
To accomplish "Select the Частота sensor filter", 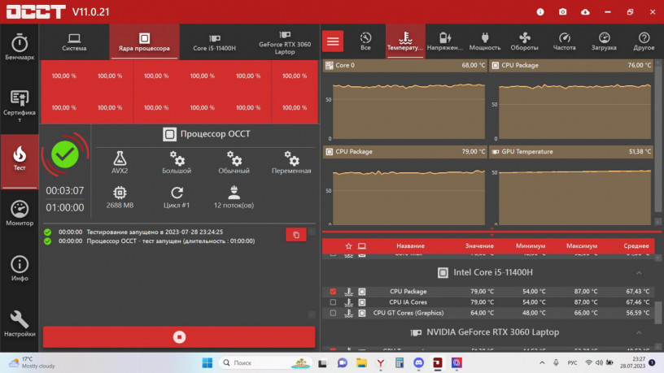I will pos(565,41).
